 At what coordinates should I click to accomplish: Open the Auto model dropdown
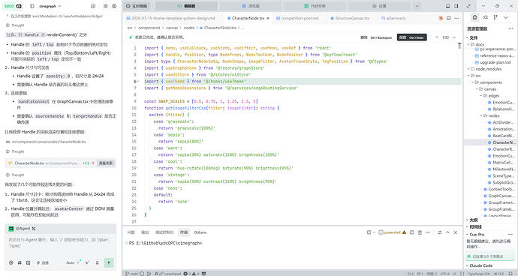pos(73,262)
